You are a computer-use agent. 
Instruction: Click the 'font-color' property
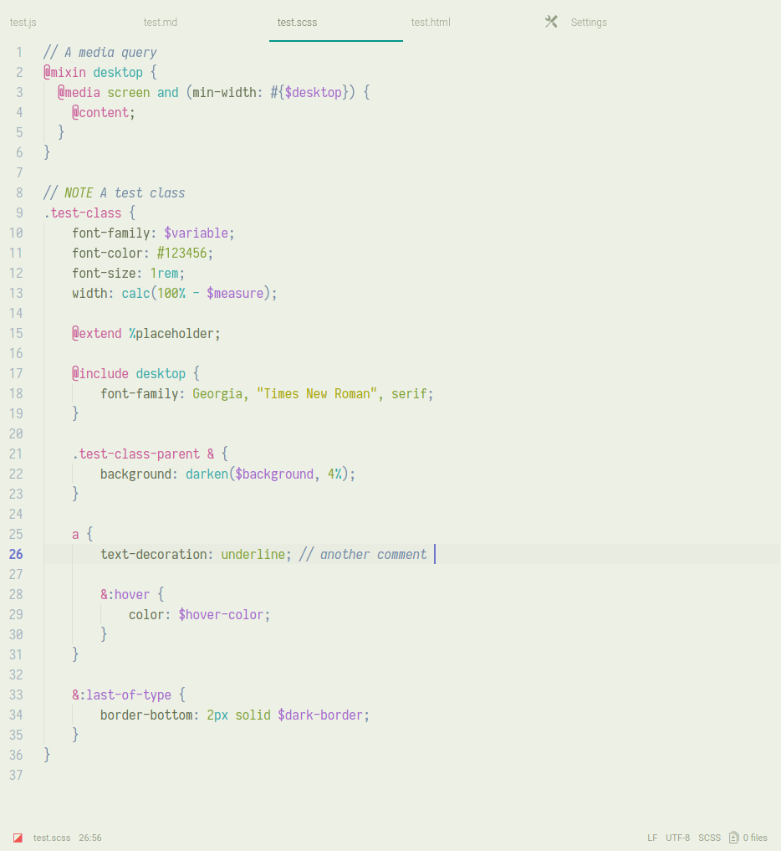coord(107,253)
